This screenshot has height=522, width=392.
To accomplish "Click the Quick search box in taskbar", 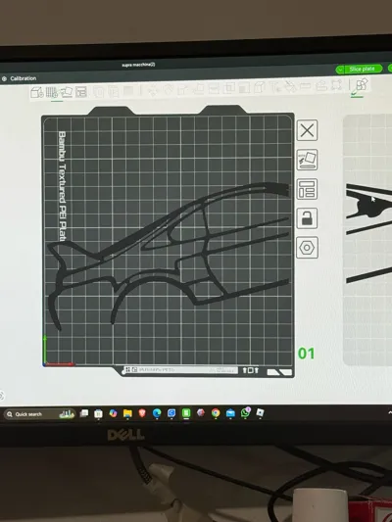I will pyautogui.click(x=39, y=414).
